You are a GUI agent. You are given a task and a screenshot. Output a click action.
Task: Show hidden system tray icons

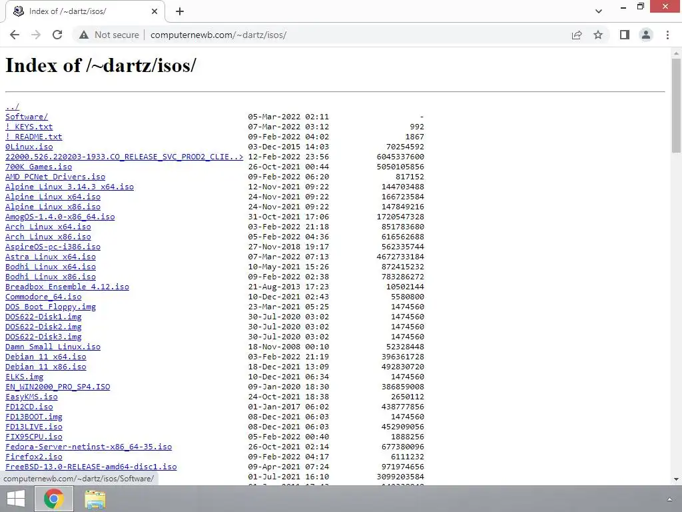pyautogui.click(x=670, y=499)
